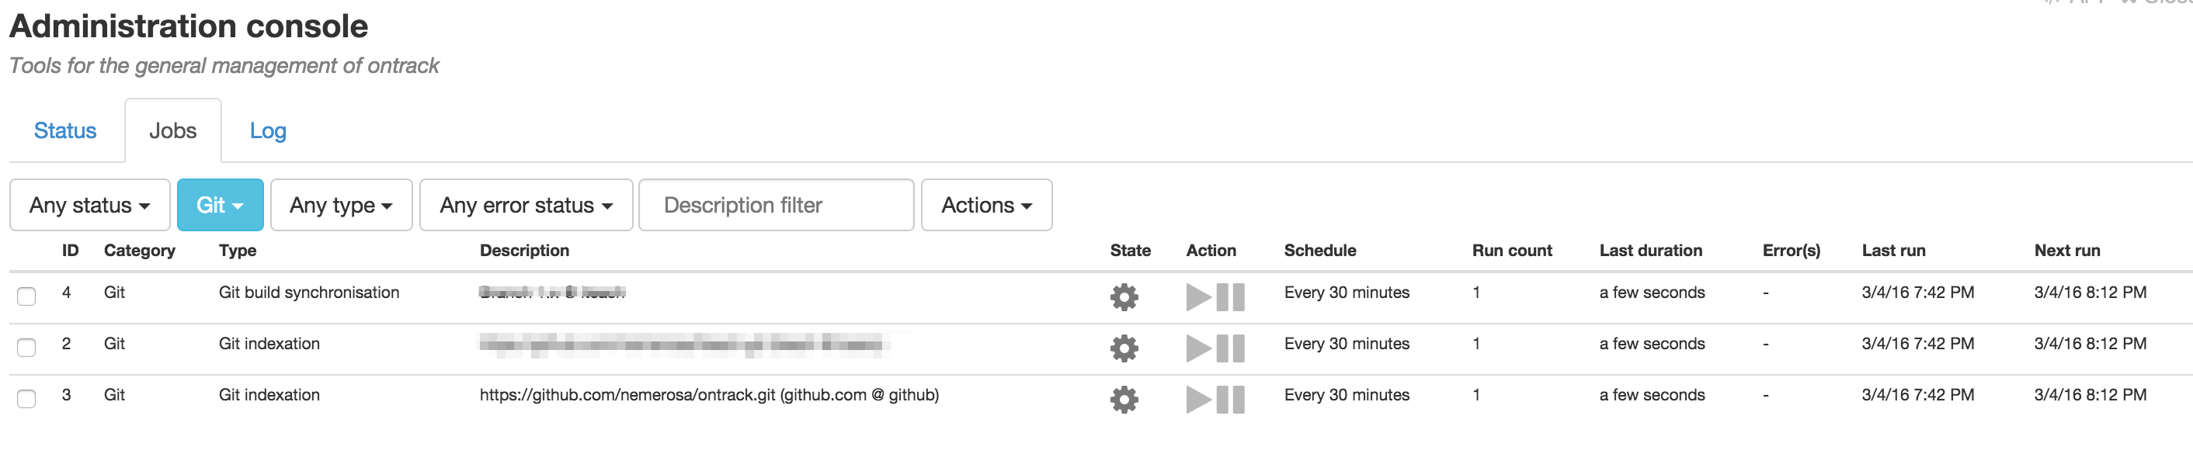Screen dimensions: 2193x461
Task: Pause job 2 with its pause icon
Action: 1230,348
